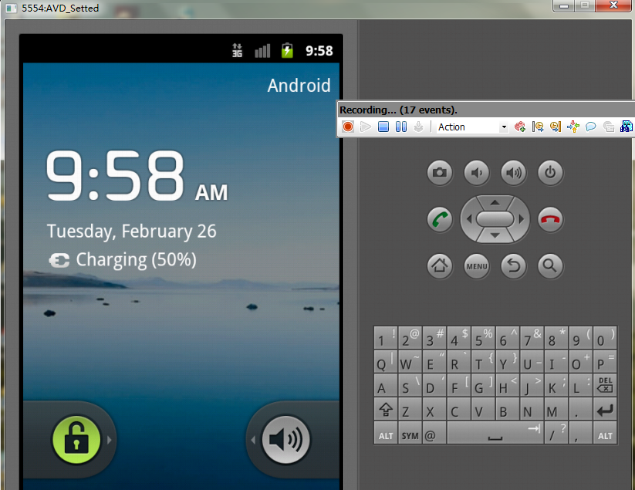Click the space bar on emulator keyboard

(495, 433)
